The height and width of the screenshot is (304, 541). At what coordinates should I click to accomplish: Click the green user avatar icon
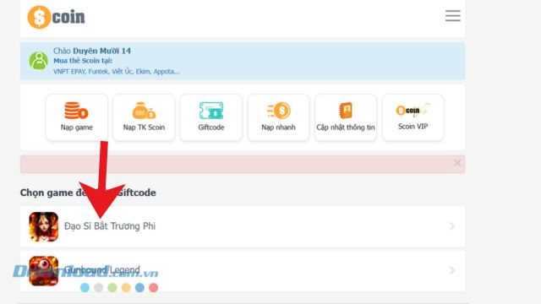pyautogui.click(x=38, y=61)
